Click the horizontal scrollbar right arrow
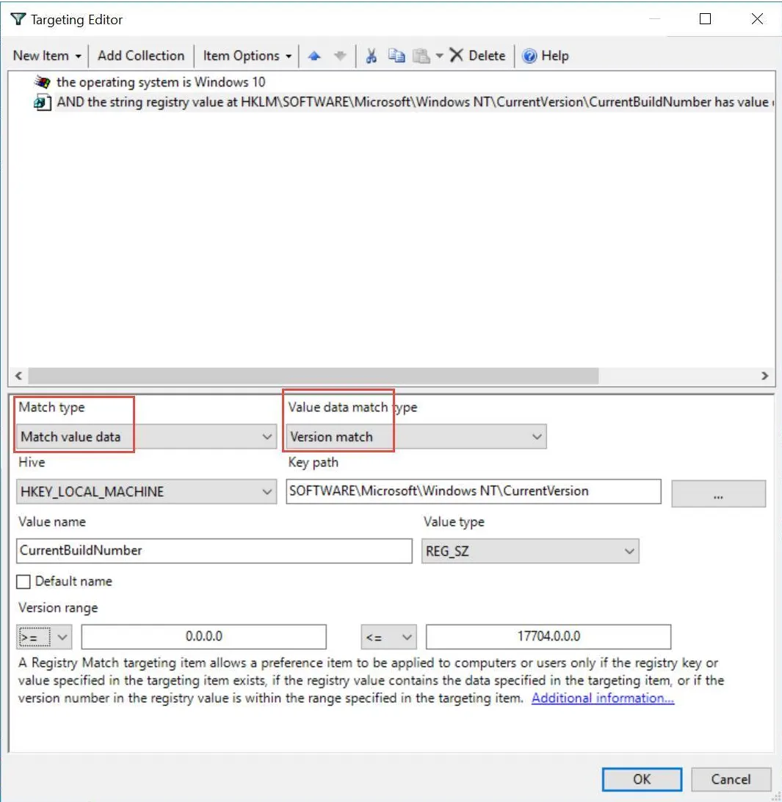This screenshot has width=782, height=802. click(x=764, y=375)
